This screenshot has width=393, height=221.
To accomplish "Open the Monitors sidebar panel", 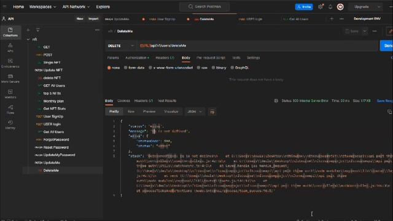I will coord(10,94).
